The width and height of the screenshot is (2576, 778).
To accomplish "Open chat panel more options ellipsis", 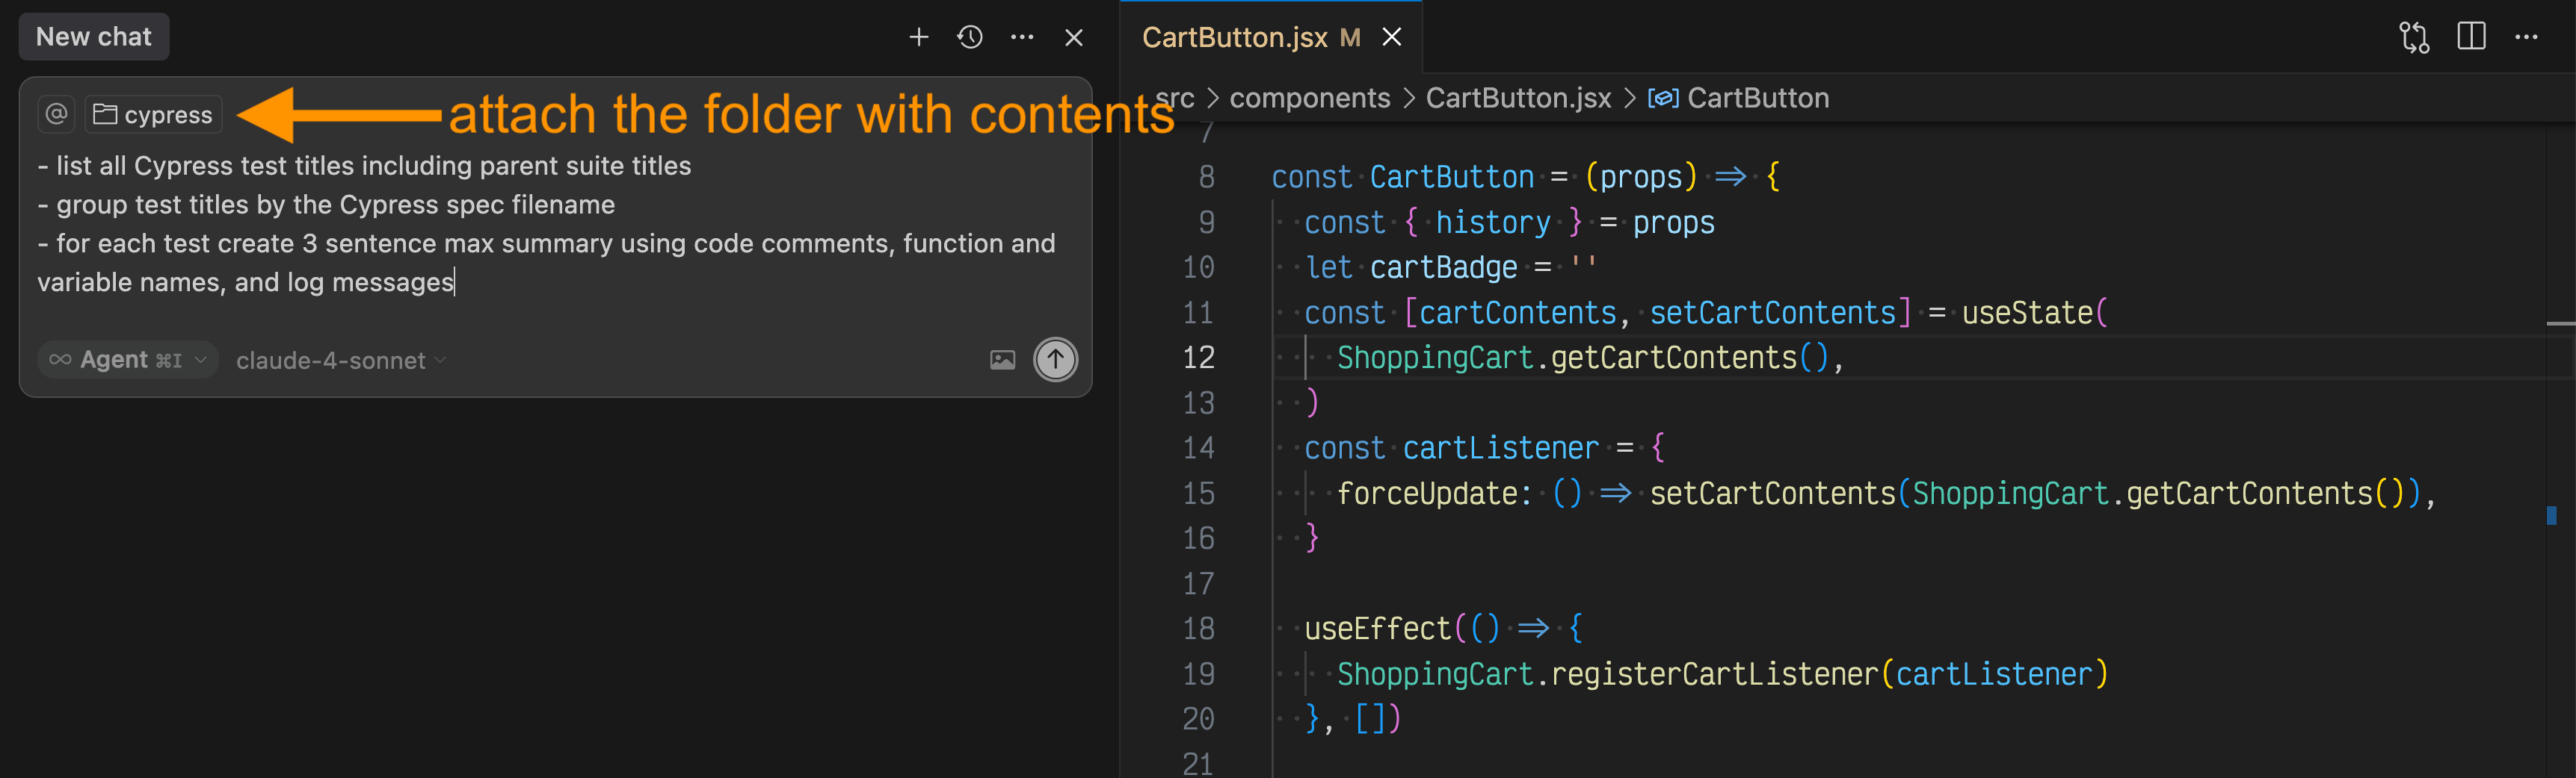I will pyautogui.click(x=1021, y=37).
